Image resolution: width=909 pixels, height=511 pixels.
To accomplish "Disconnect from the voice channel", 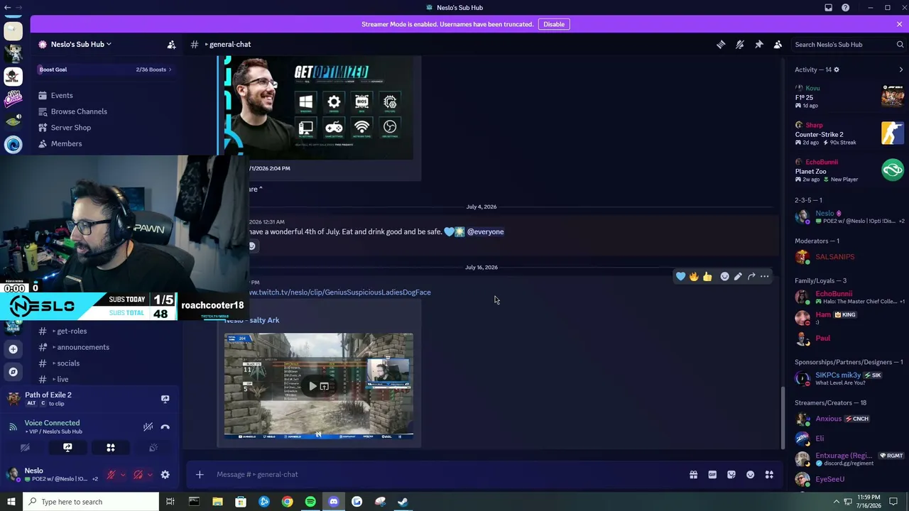I will [165, 427].
